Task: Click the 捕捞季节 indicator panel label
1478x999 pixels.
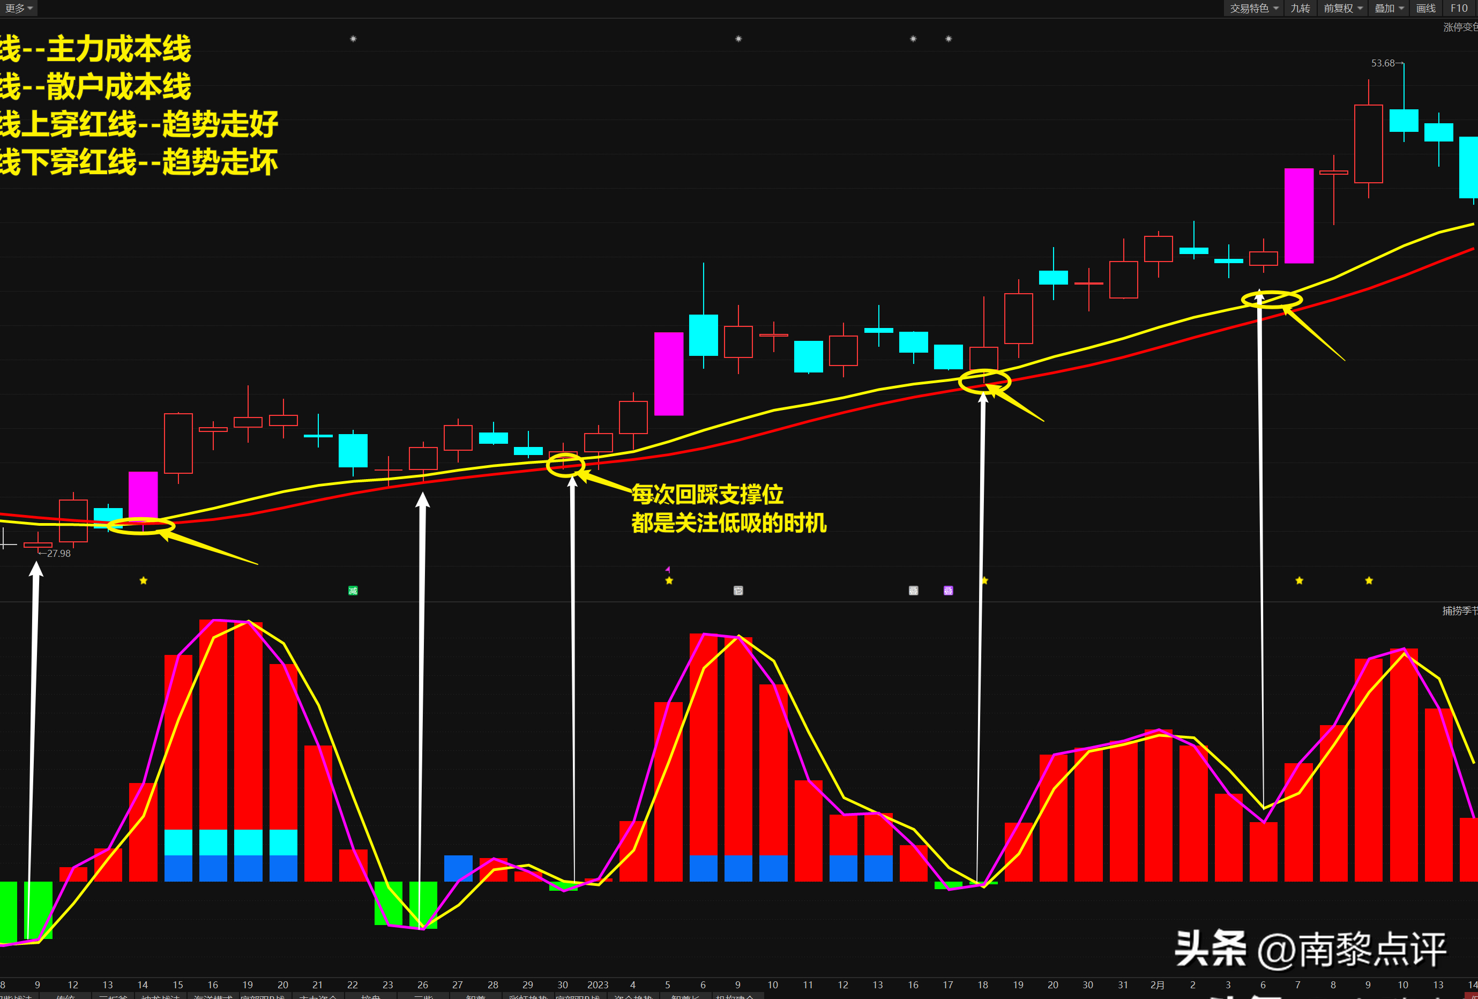Action: point(1460,610)
